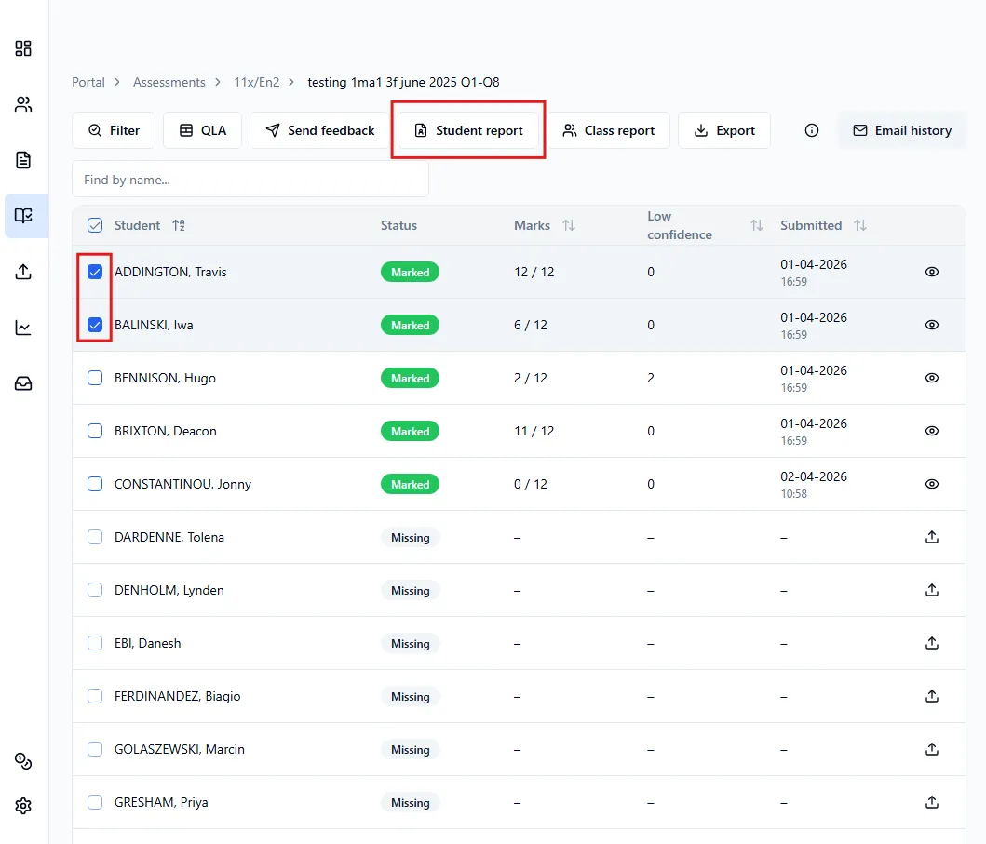The height and width of the screenshot is (844, 986).
Task: Open Email history
Action: (901, 130)
